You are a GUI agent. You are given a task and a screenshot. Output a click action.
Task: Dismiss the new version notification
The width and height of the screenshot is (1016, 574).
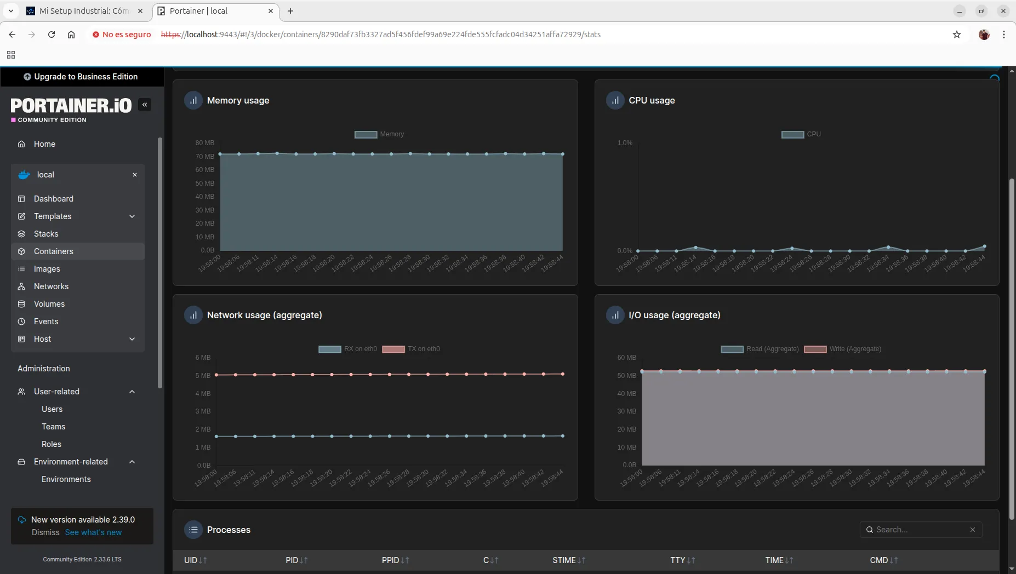(x=45, y=532)
